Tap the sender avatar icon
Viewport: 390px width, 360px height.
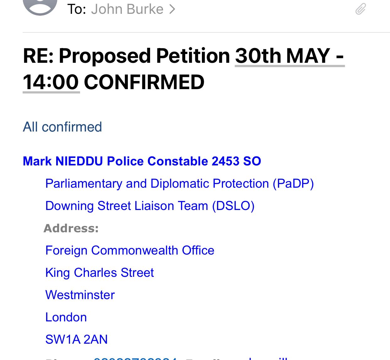(40, 6)
